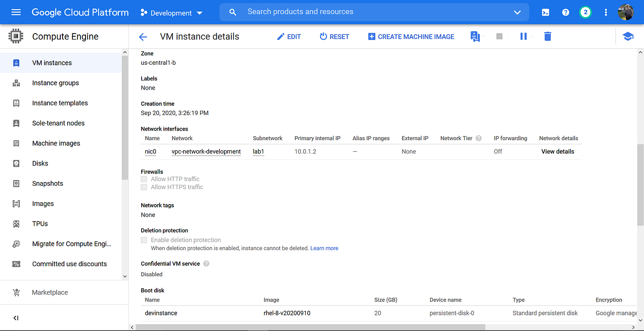The height and width of the screenshot is (331, 644).
Task: Open Marketplace in sidebar
Action: pyautogui.click(x=64, y=292)
